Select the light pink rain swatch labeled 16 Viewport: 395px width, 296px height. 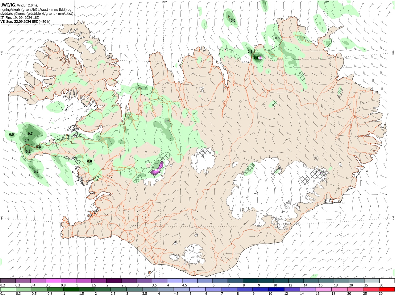(323, 289)
